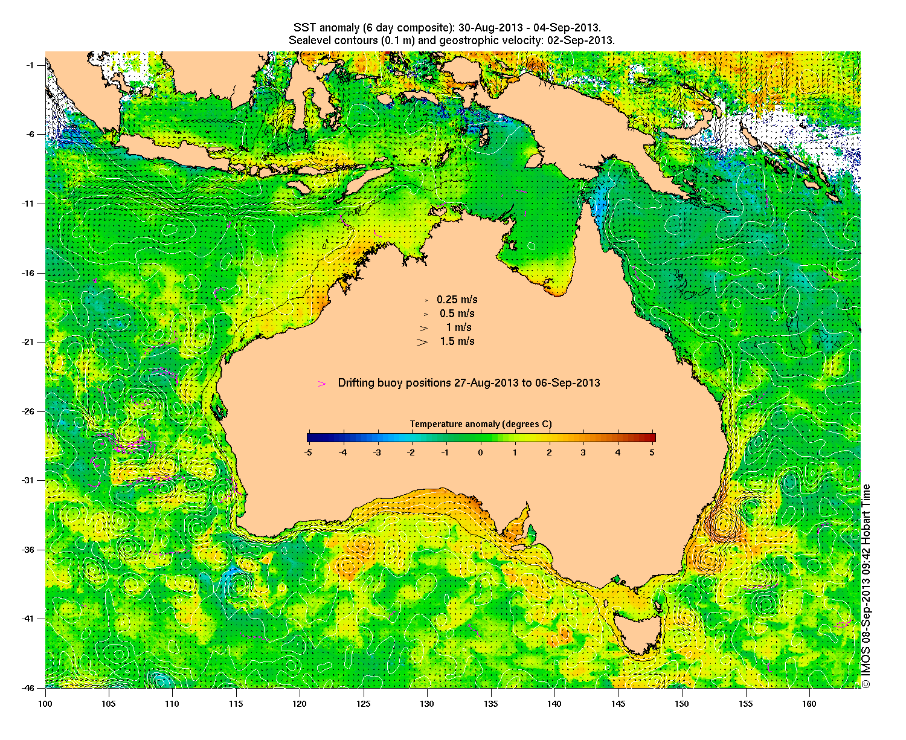The height and width of the screenshot is (740, 906).
Task: Click the longitude axis label "130"
Action: 427,704
